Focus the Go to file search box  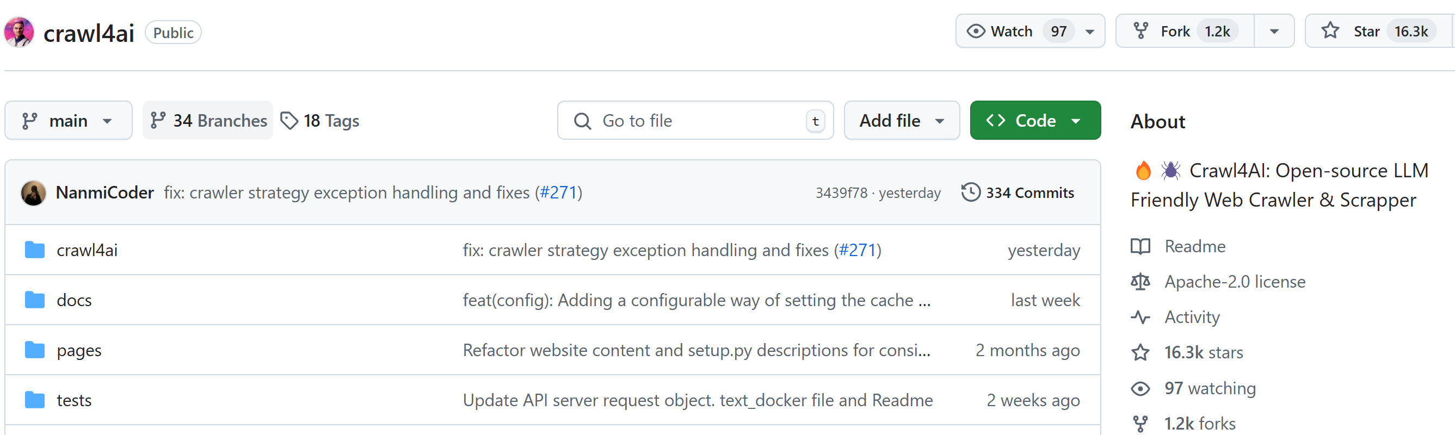coord(695,121)
